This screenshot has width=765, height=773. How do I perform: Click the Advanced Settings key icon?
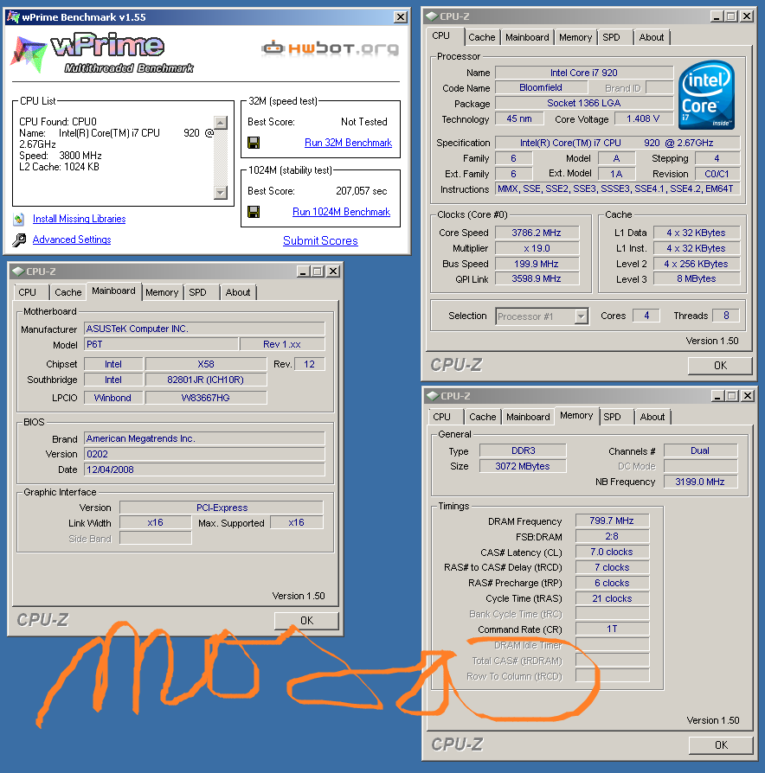pyautogui.click(x=19, y=240)
